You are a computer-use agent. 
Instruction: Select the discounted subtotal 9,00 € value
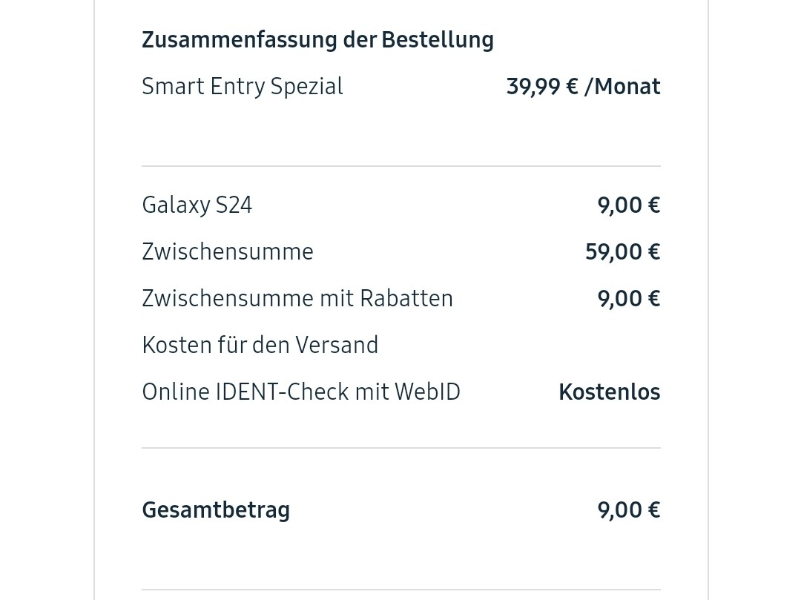(629, 299)
